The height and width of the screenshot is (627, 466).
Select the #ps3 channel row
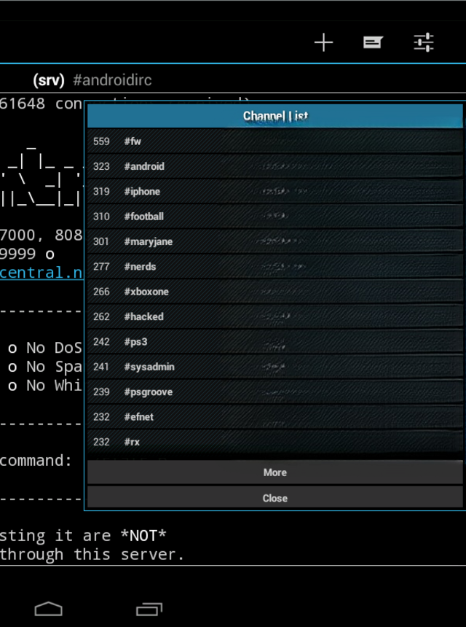[275, 342]
